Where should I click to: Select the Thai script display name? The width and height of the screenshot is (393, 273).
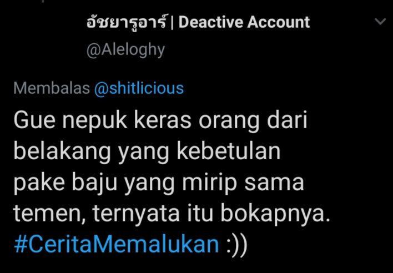point(127,22)
